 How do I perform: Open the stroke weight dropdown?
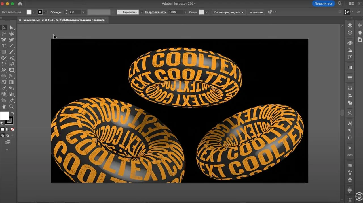(x=83, y=12)
